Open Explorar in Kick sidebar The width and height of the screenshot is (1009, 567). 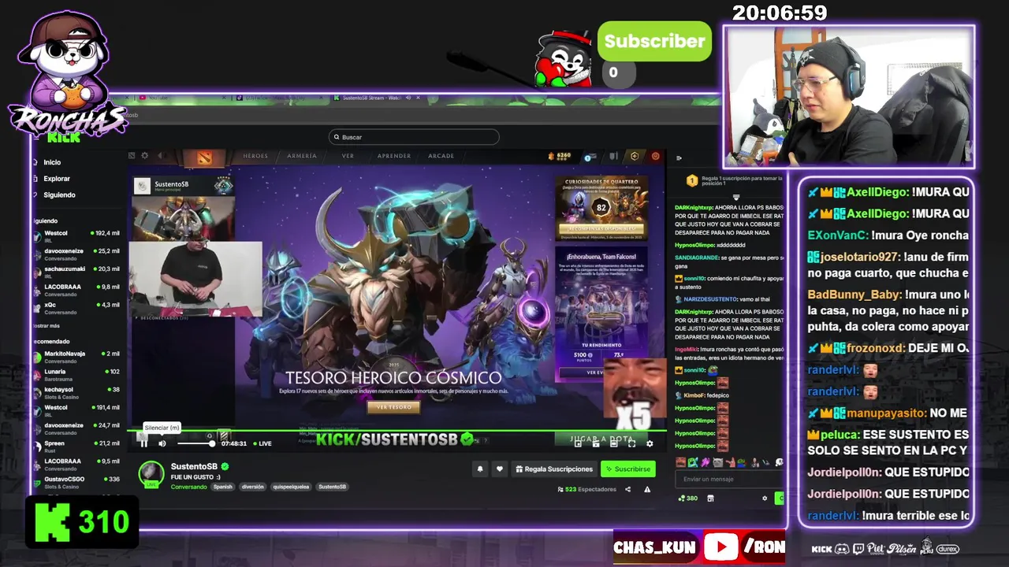click(x=57, y=179)
